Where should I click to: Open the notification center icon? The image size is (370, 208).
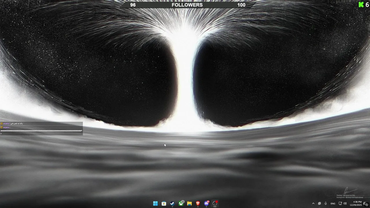tap(366, 203)
